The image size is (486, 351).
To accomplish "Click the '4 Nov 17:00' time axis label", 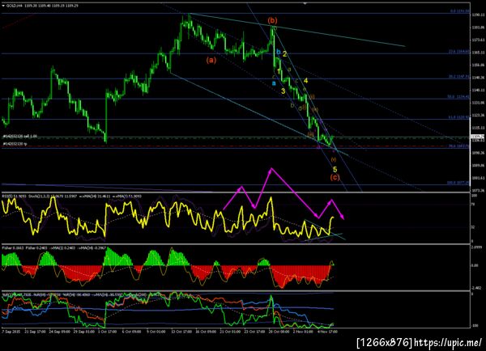I will point(327,332).
